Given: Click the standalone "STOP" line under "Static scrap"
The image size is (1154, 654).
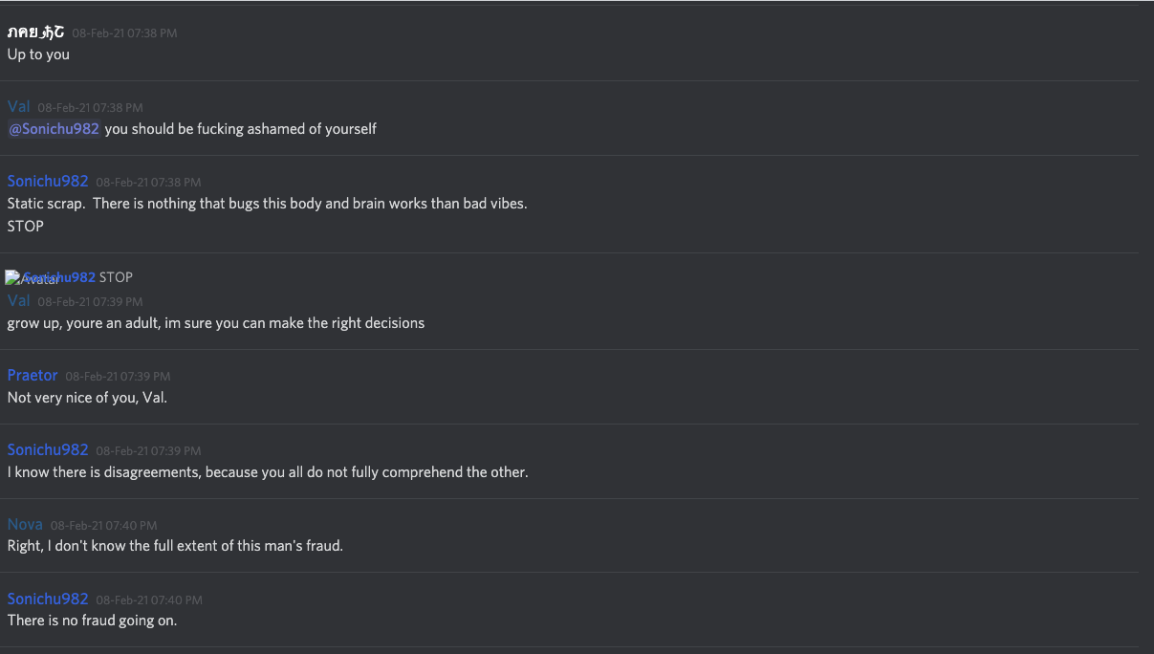Looking at the screenshot, I should (26, 227).
